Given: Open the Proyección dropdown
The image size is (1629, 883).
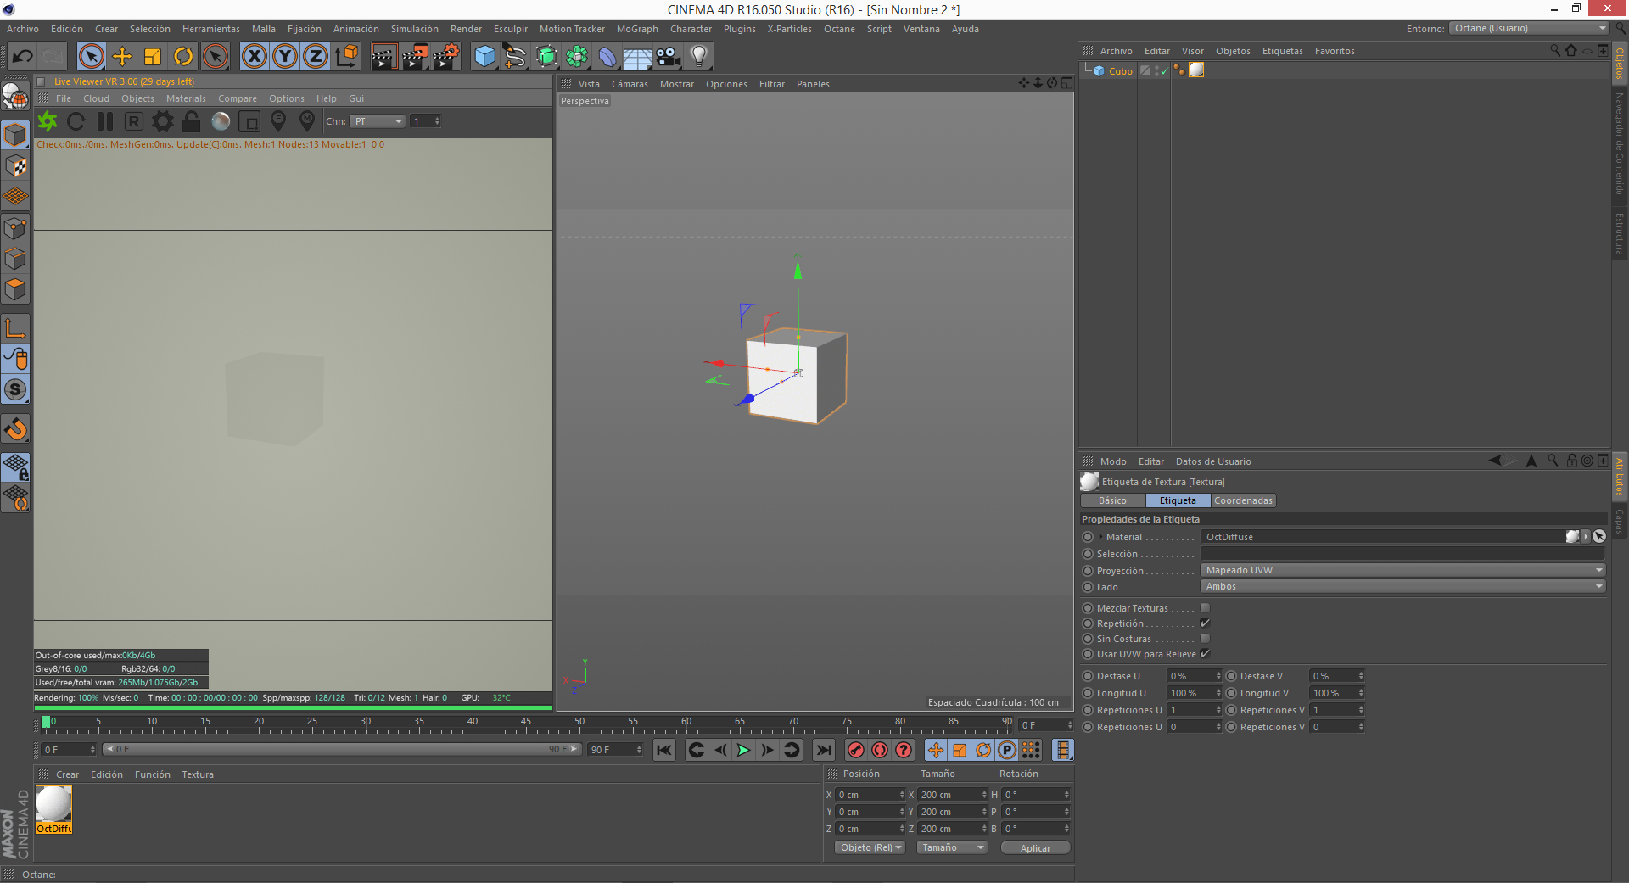Looking at the screenshot, I should click(1403, 570).
